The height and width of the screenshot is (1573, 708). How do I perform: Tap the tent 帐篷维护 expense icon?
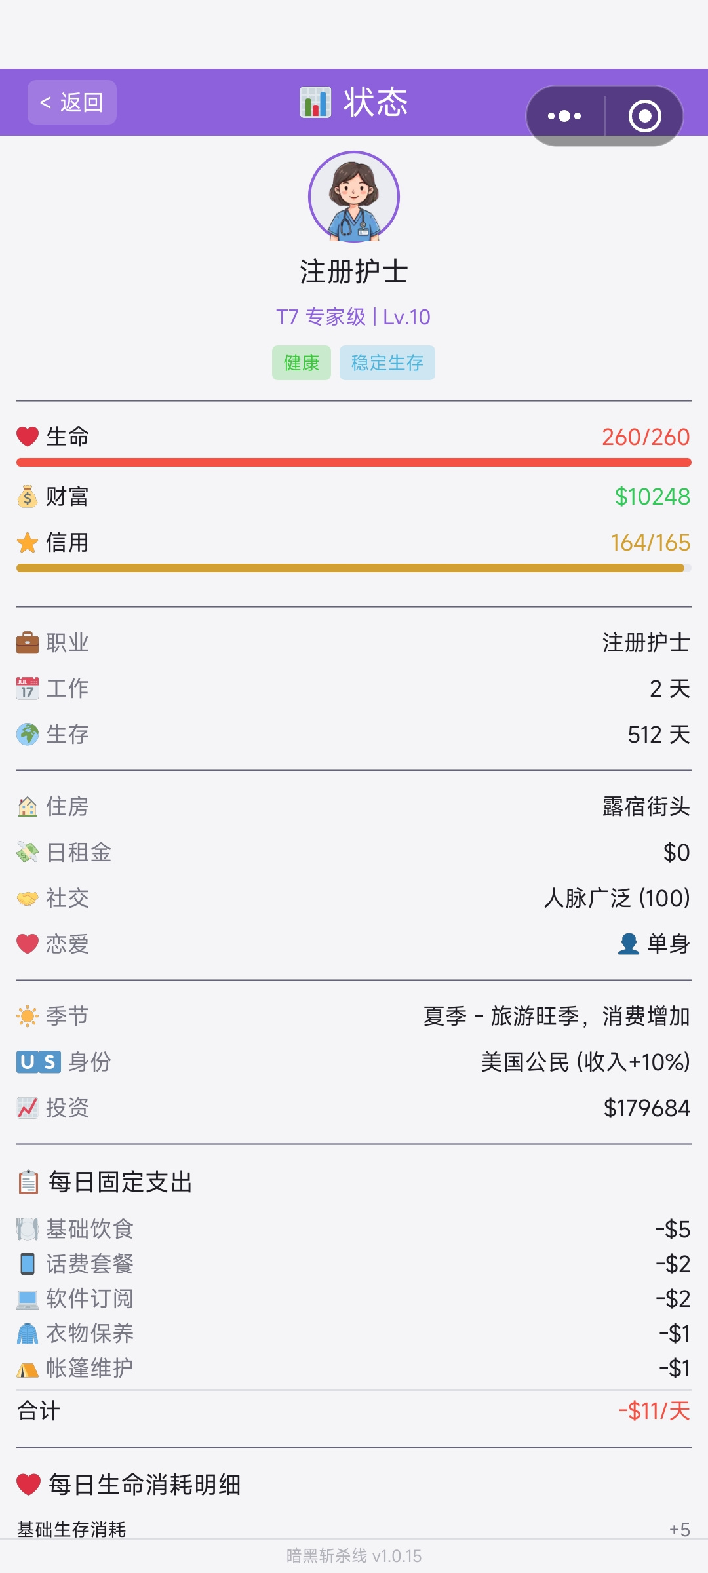[x=28, y=1369]
